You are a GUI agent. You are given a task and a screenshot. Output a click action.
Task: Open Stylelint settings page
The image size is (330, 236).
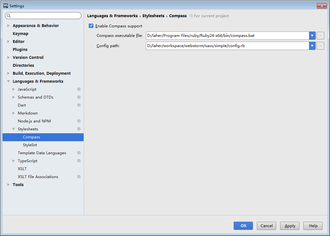pyautogui.click(x=30, y=145)
